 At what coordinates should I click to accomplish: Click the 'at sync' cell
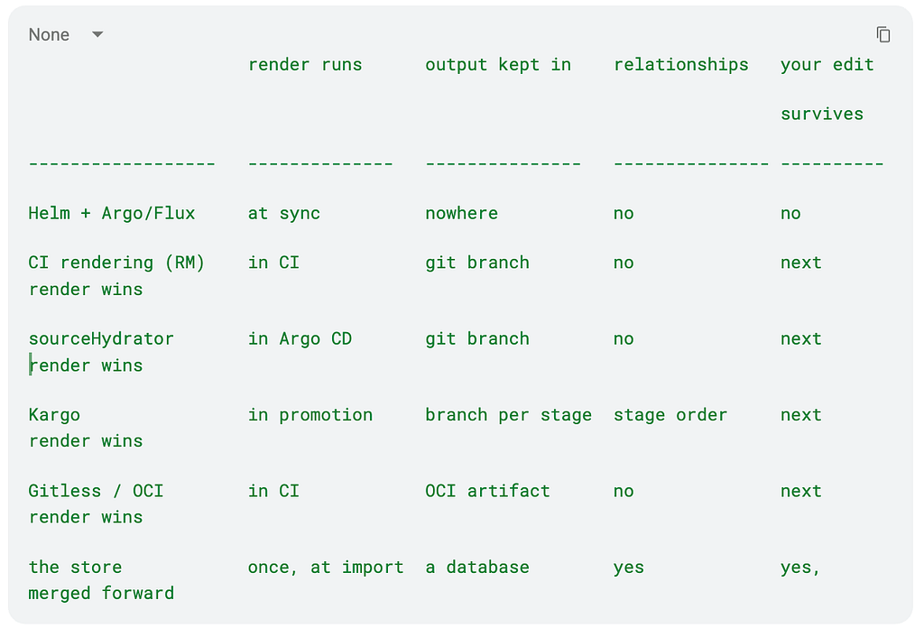pos(283,213)
